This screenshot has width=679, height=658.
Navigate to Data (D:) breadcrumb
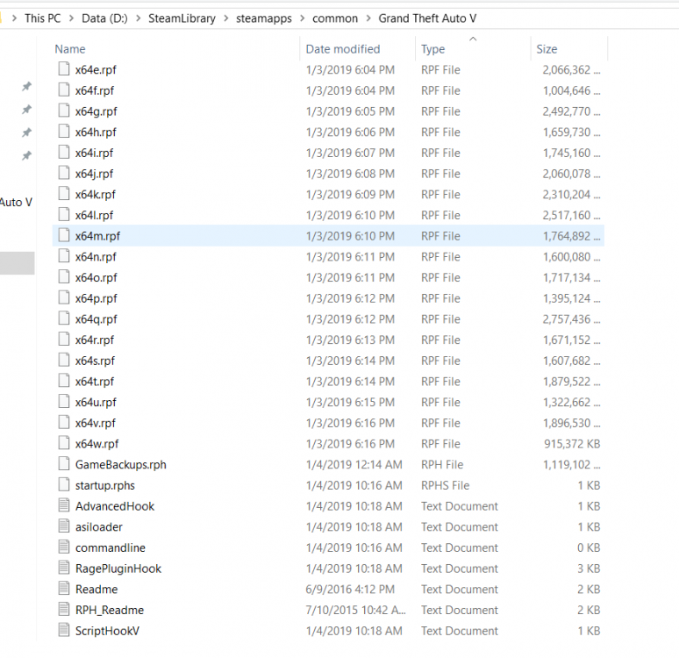coord(104,18)
